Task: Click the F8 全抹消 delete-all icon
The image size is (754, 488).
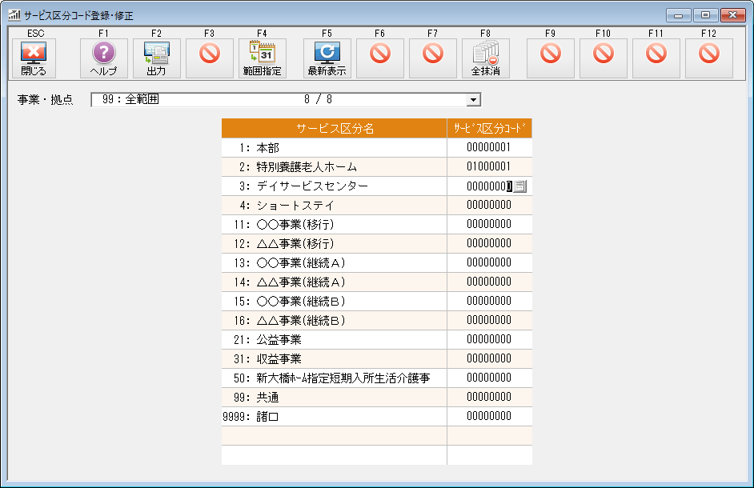Action: coord(486,58)
